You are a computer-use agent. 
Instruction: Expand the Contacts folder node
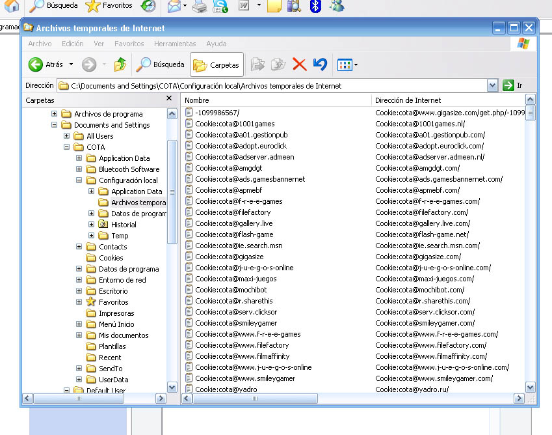point(79,247)
